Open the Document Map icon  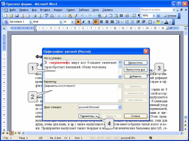point(134,16)
